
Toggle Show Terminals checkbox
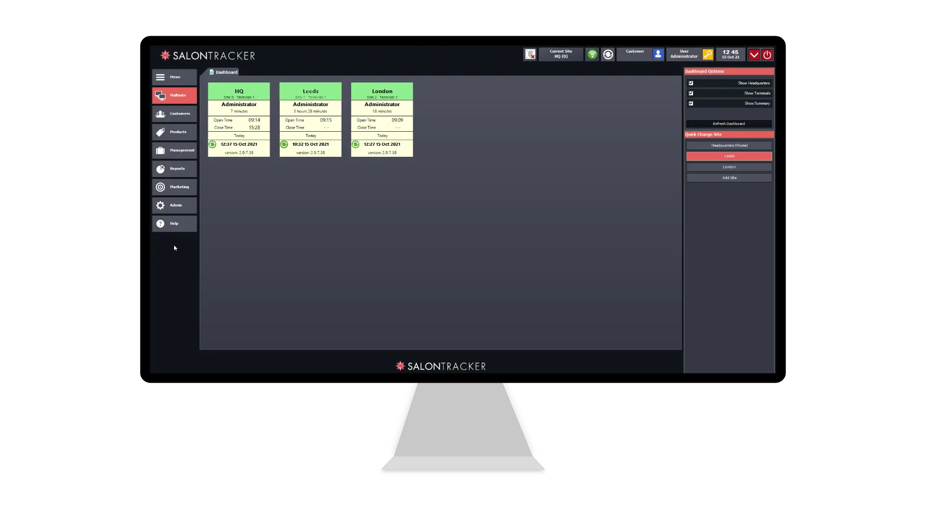click(x=691, y=93)
